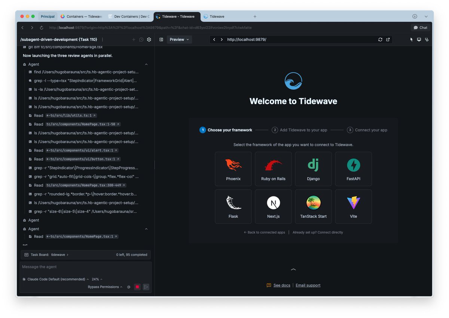Open chat history clock icon
This screenshot has width=449, height=318.
point(141,39)
